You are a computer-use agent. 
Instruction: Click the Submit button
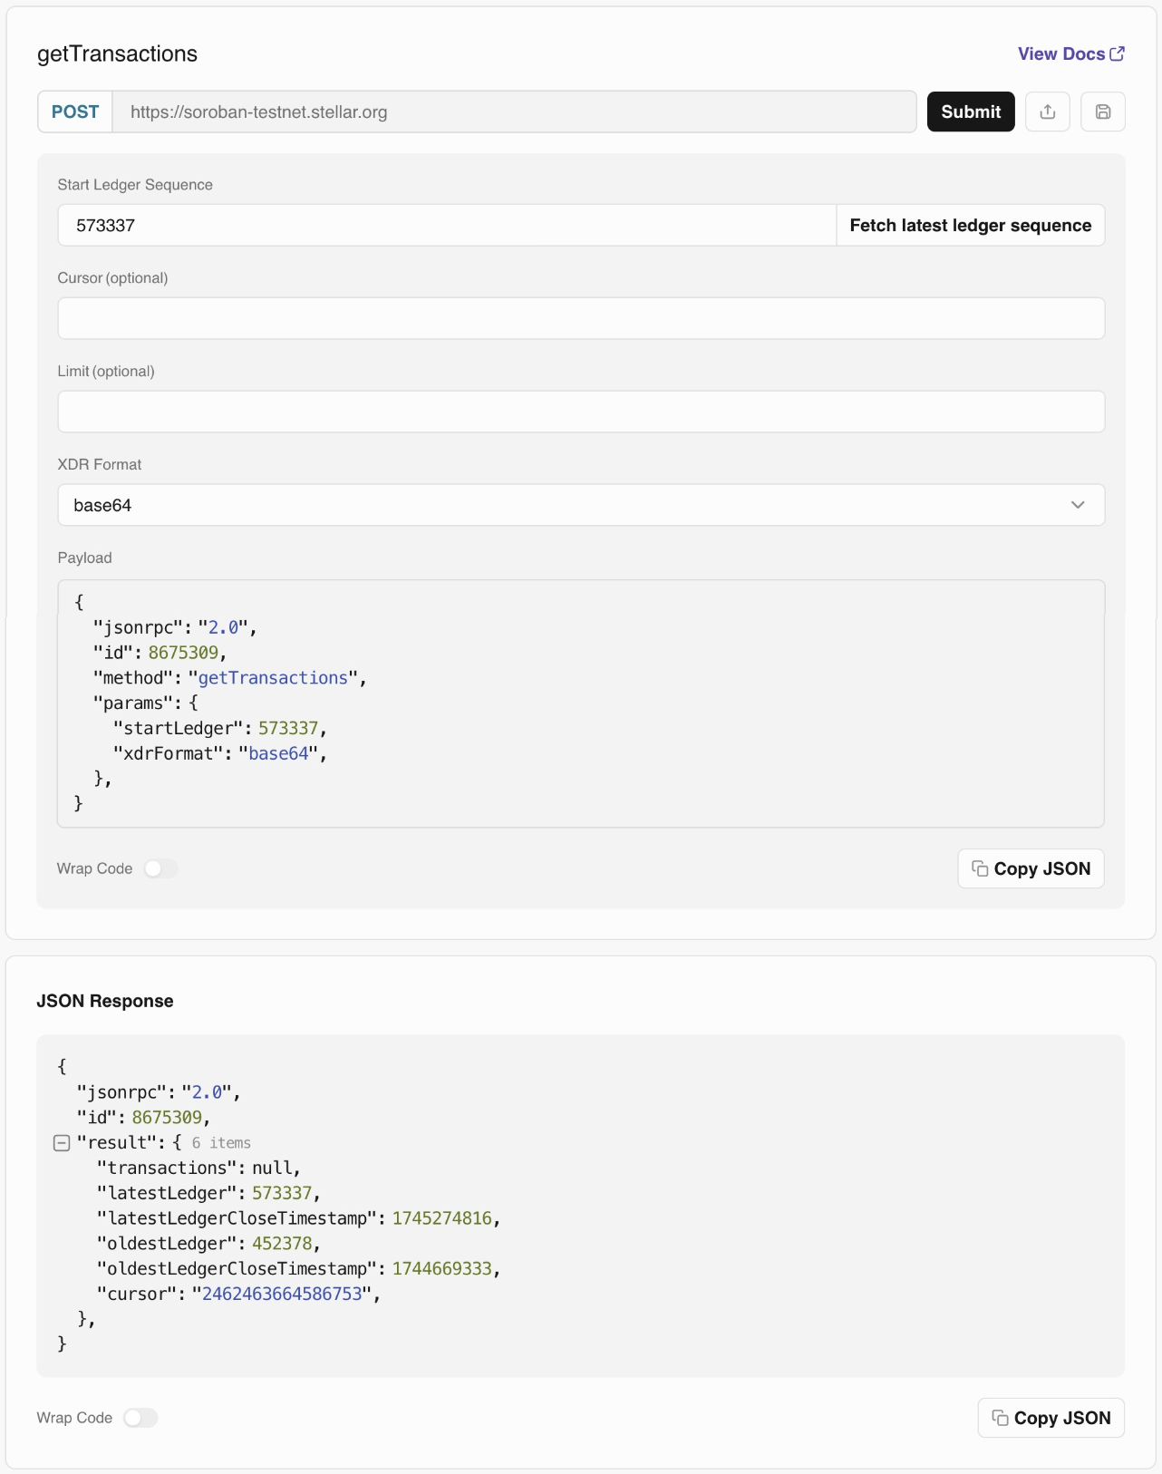971,112
